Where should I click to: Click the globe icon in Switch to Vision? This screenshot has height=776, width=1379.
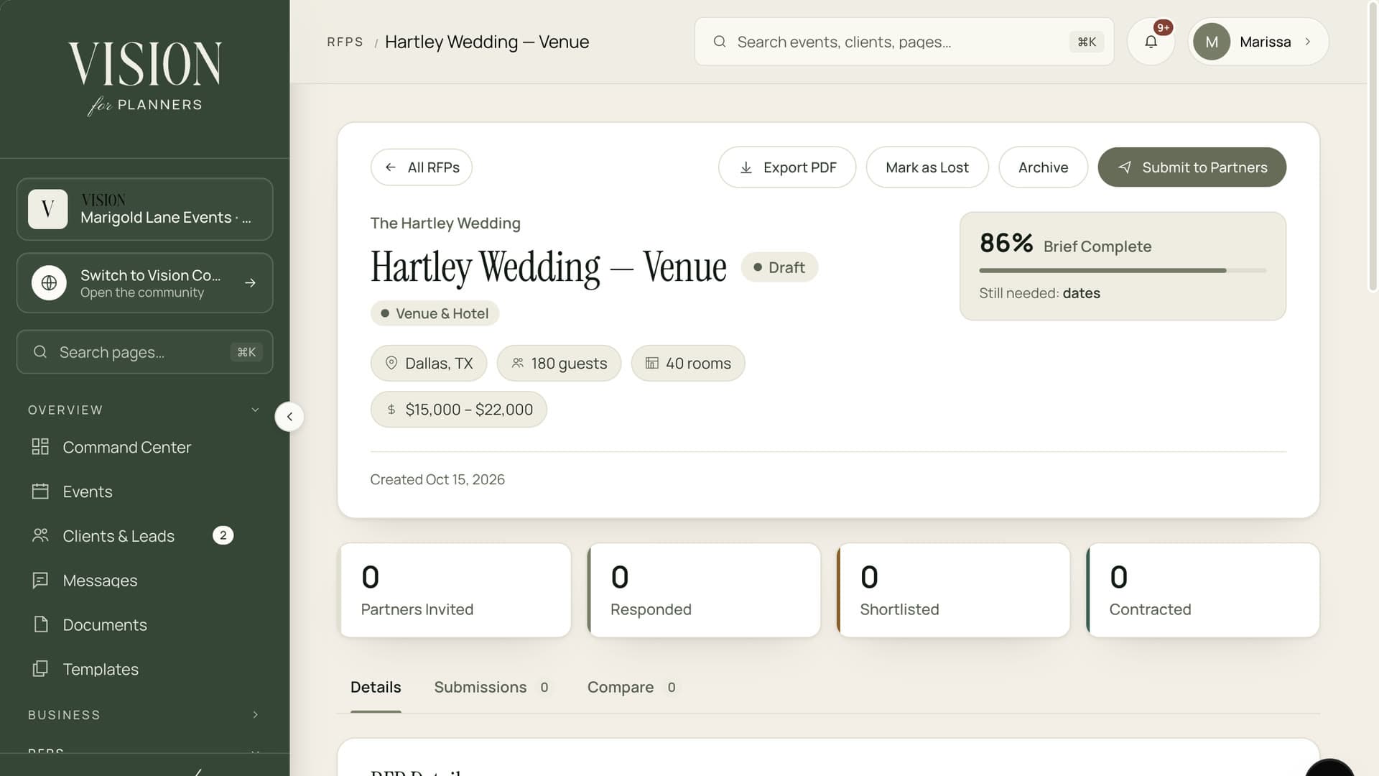(x=49, y=283)
